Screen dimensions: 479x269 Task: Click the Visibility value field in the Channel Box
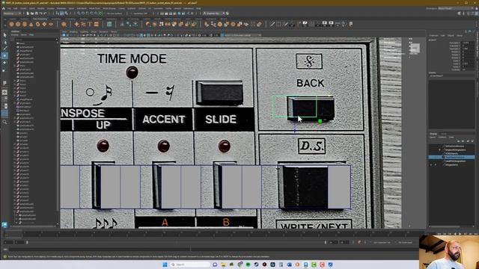(468, 69)
